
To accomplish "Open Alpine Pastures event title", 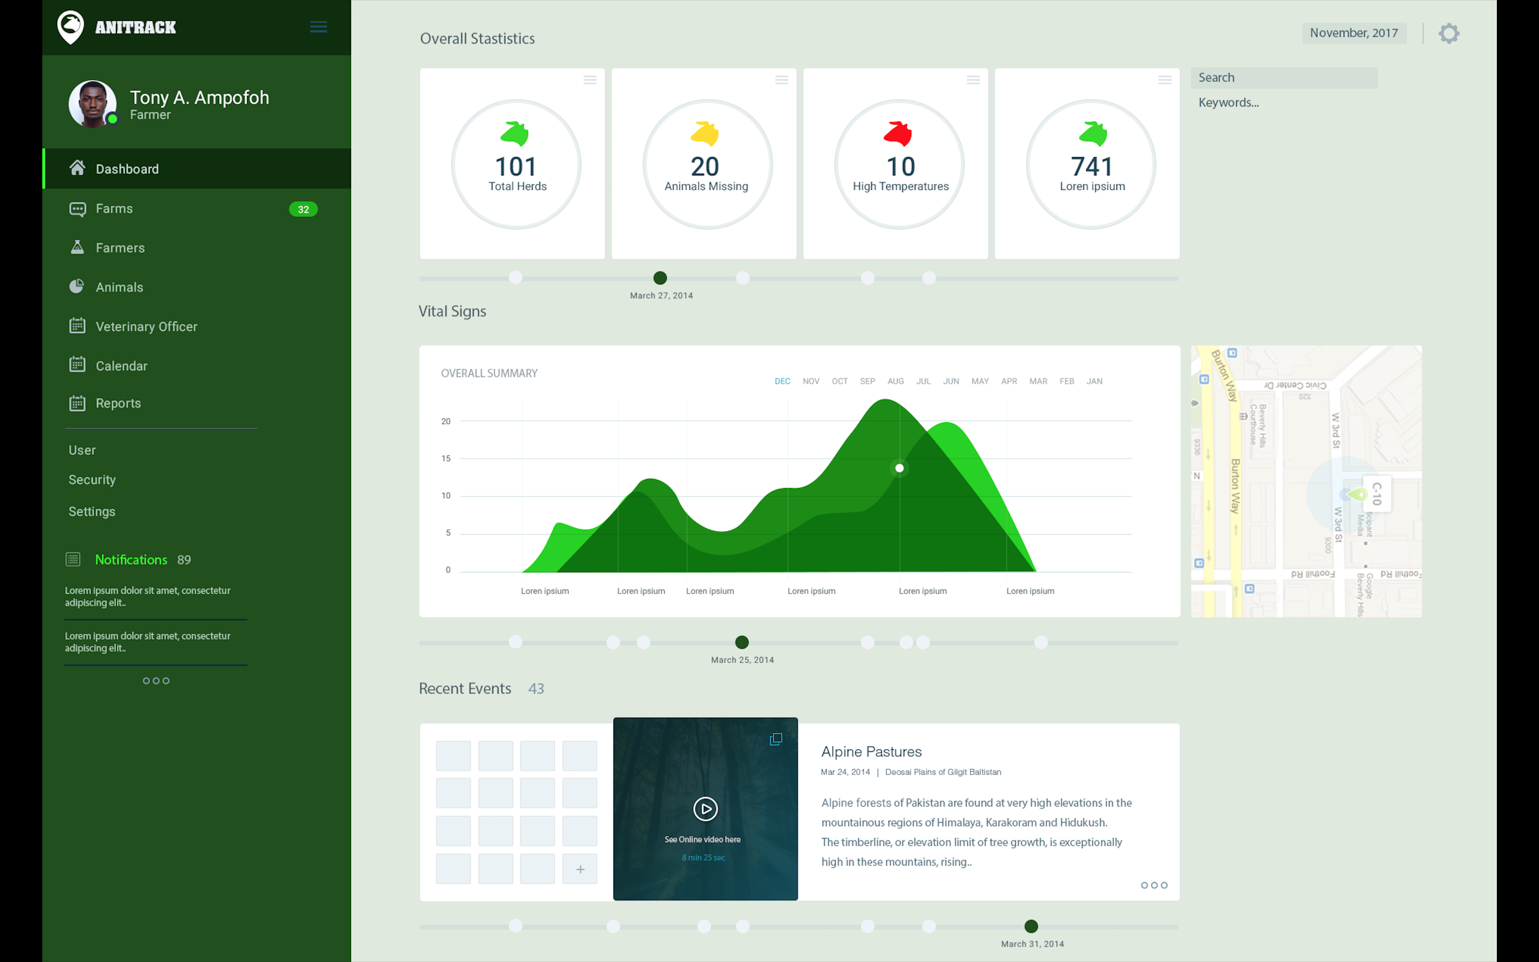I will (871, 751).
